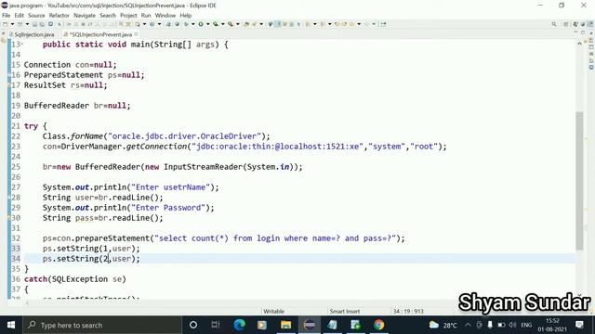
Task: Close the SQLInjectionPrevent.java tab
Action: [x=137, y=34]
